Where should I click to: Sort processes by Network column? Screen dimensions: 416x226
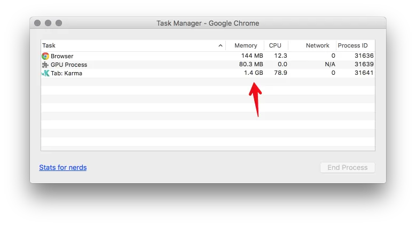point(317,46)
